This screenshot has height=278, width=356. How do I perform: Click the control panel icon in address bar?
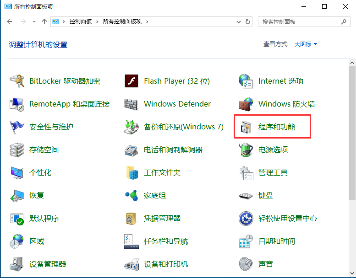pyautogui.click(x=55, y=22)
